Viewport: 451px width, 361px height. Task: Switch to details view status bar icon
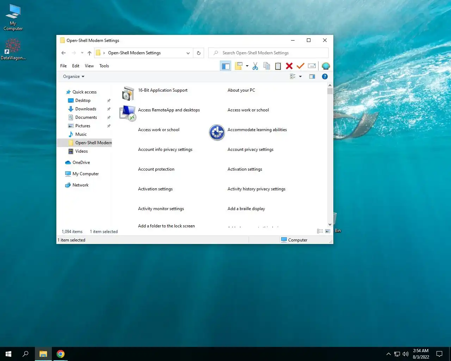[x=320, y=231]
